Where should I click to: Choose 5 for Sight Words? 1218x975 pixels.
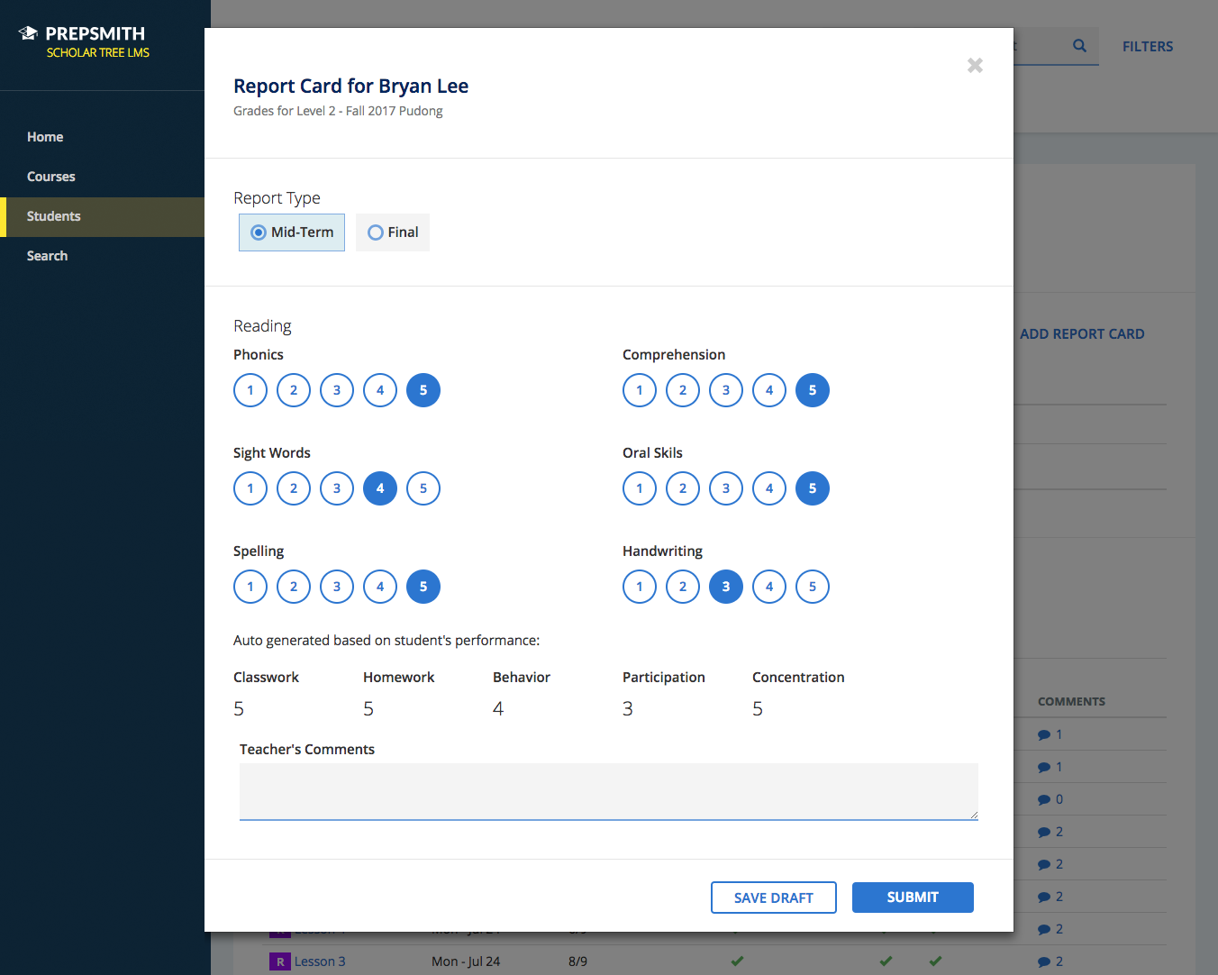click(x=423, y=488)
